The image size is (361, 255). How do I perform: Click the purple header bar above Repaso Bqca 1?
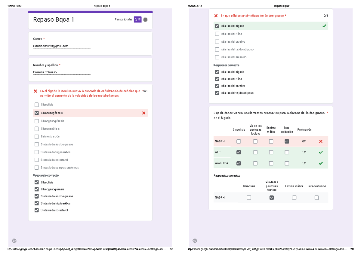click(90, 12)
